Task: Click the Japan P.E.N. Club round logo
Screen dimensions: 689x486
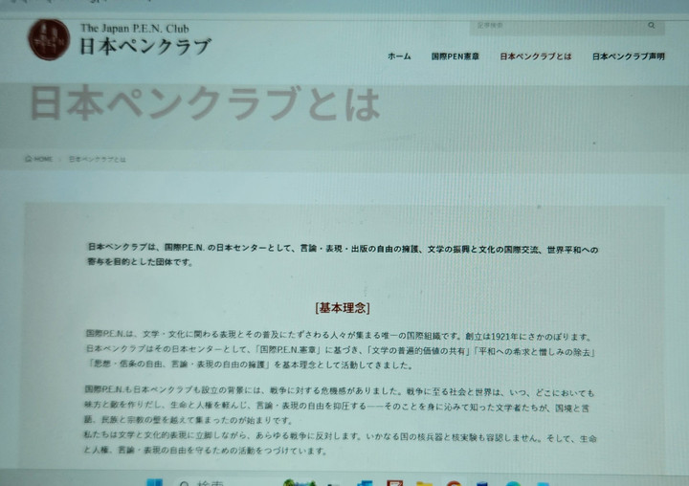Action: coord(48,39)
